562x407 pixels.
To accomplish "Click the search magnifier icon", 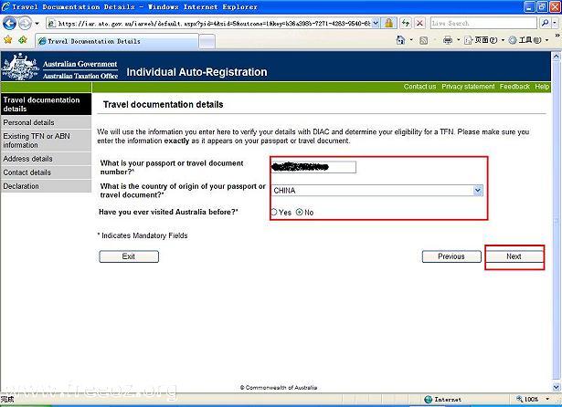I will [x=546, y=23].
